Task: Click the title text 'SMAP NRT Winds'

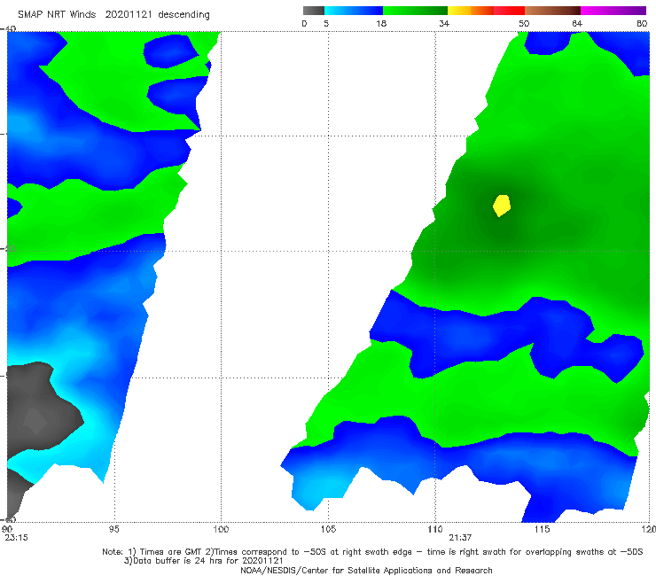Action: tap(57, 14)
